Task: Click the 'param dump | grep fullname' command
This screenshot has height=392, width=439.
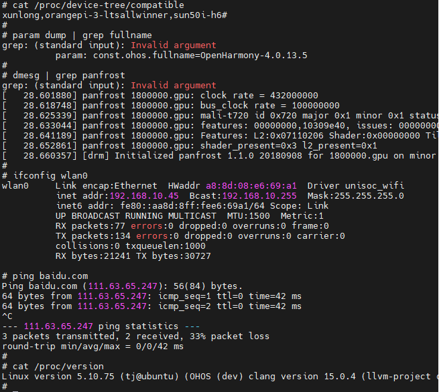Action: click(76, 35)
